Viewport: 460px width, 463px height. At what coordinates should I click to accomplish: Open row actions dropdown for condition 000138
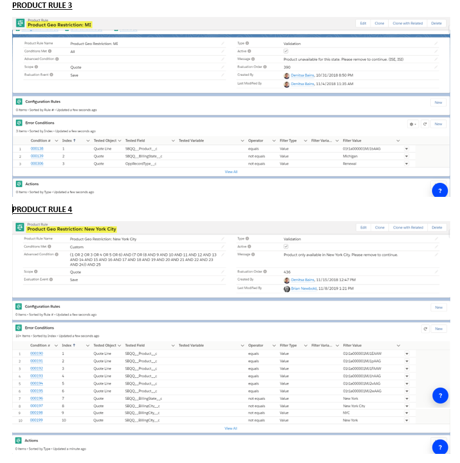click(406, 148)
